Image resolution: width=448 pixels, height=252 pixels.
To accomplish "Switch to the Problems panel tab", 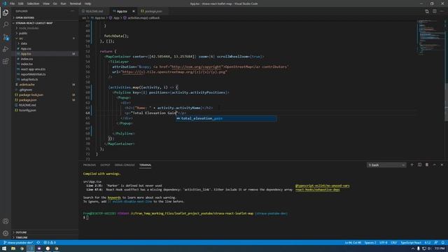I will point(90,165).
